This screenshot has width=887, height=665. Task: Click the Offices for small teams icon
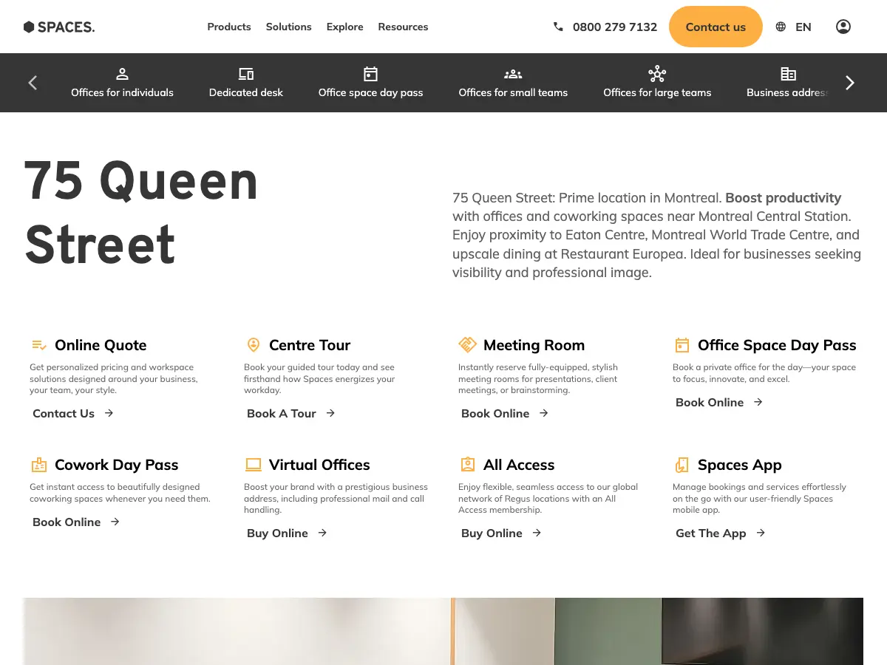(513, 74)
